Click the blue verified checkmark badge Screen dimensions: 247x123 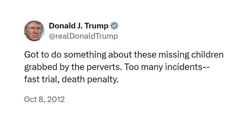coord(114,26)
